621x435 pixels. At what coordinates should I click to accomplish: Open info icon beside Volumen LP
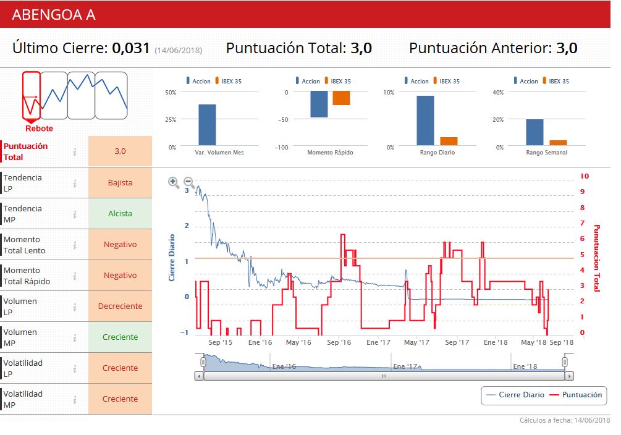[75, 307]
